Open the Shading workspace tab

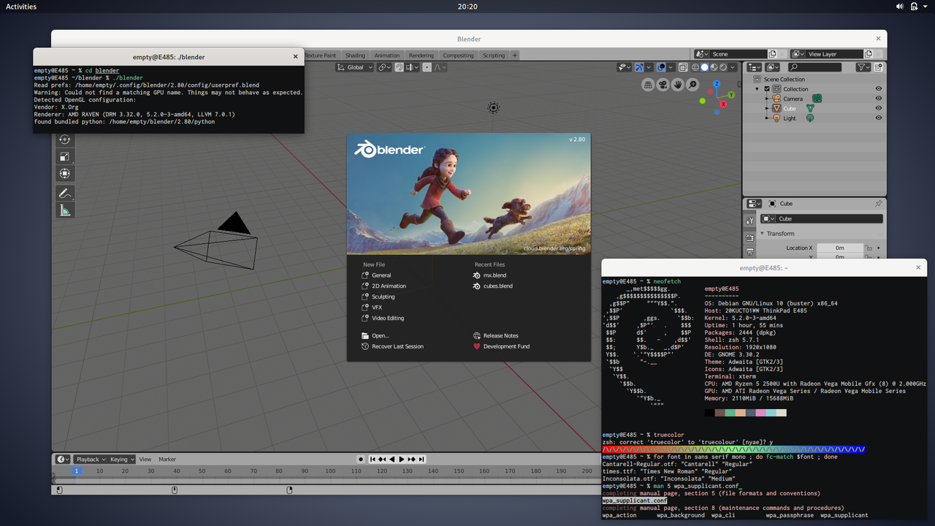[x=355, y=56]
